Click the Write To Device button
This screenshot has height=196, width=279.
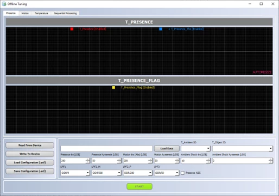[30, 154]
